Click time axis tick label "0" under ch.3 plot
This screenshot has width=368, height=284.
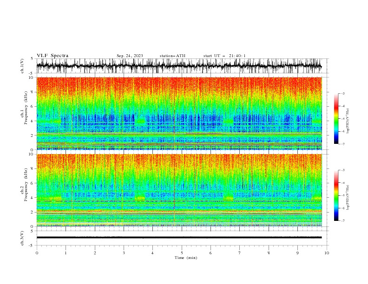pyautogui.click(x=37, y=253)
